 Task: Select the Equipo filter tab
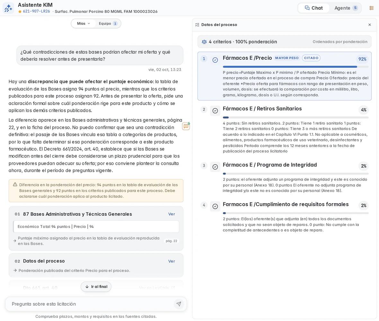pos(108,23)
